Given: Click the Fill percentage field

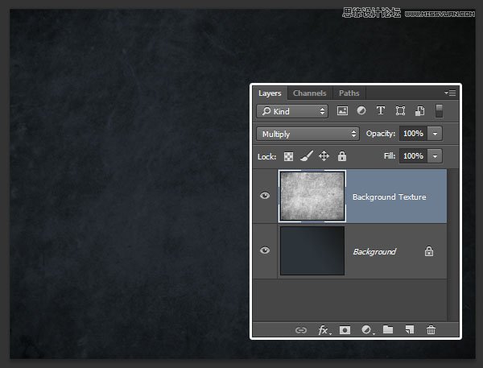Looking at the screenshot, I should (x=412, y=156).
